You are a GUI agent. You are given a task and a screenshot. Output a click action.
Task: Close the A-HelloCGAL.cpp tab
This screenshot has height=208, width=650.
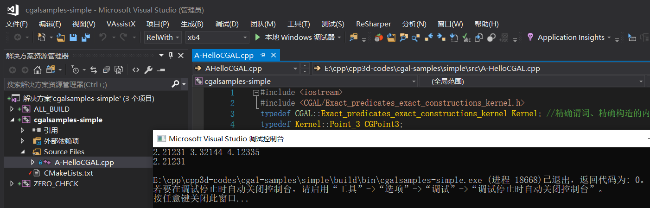tap(274, 56)
